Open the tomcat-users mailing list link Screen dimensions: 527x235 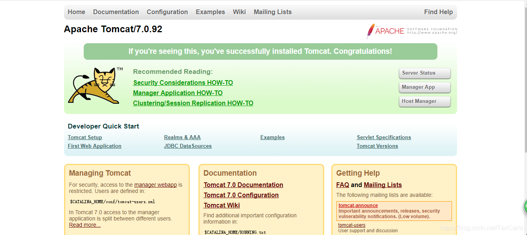352,225
